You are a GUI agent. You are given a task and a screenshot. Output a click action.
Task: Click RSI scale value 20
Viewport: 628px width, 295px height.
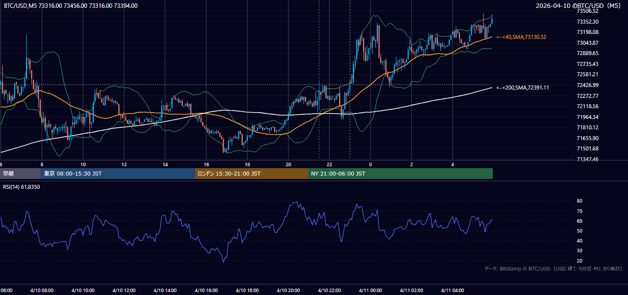[579, 261]
